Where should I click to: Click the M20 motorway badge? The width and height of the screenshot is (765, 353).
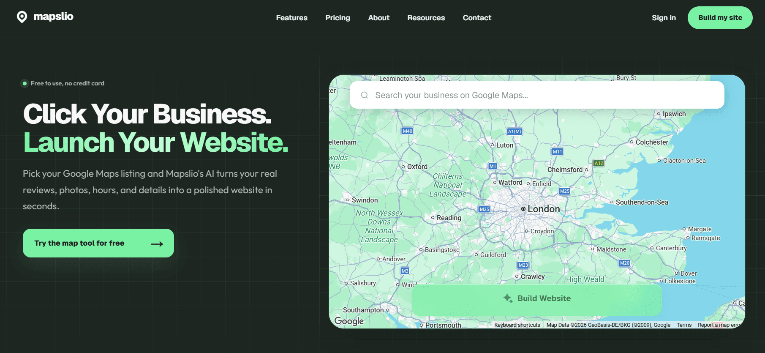pos(624,263)
